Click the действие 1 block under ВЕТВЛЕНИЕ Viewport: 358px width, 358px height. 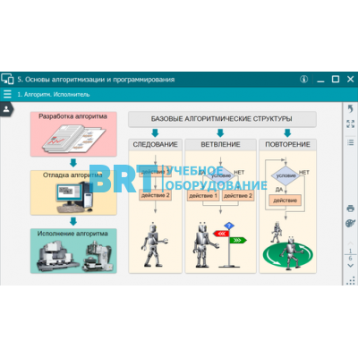tap(203, 196)
